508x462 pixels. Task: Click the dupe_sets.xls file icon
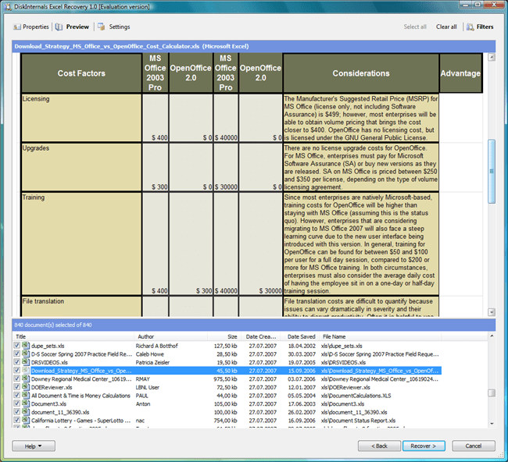[x=26, y=345]
